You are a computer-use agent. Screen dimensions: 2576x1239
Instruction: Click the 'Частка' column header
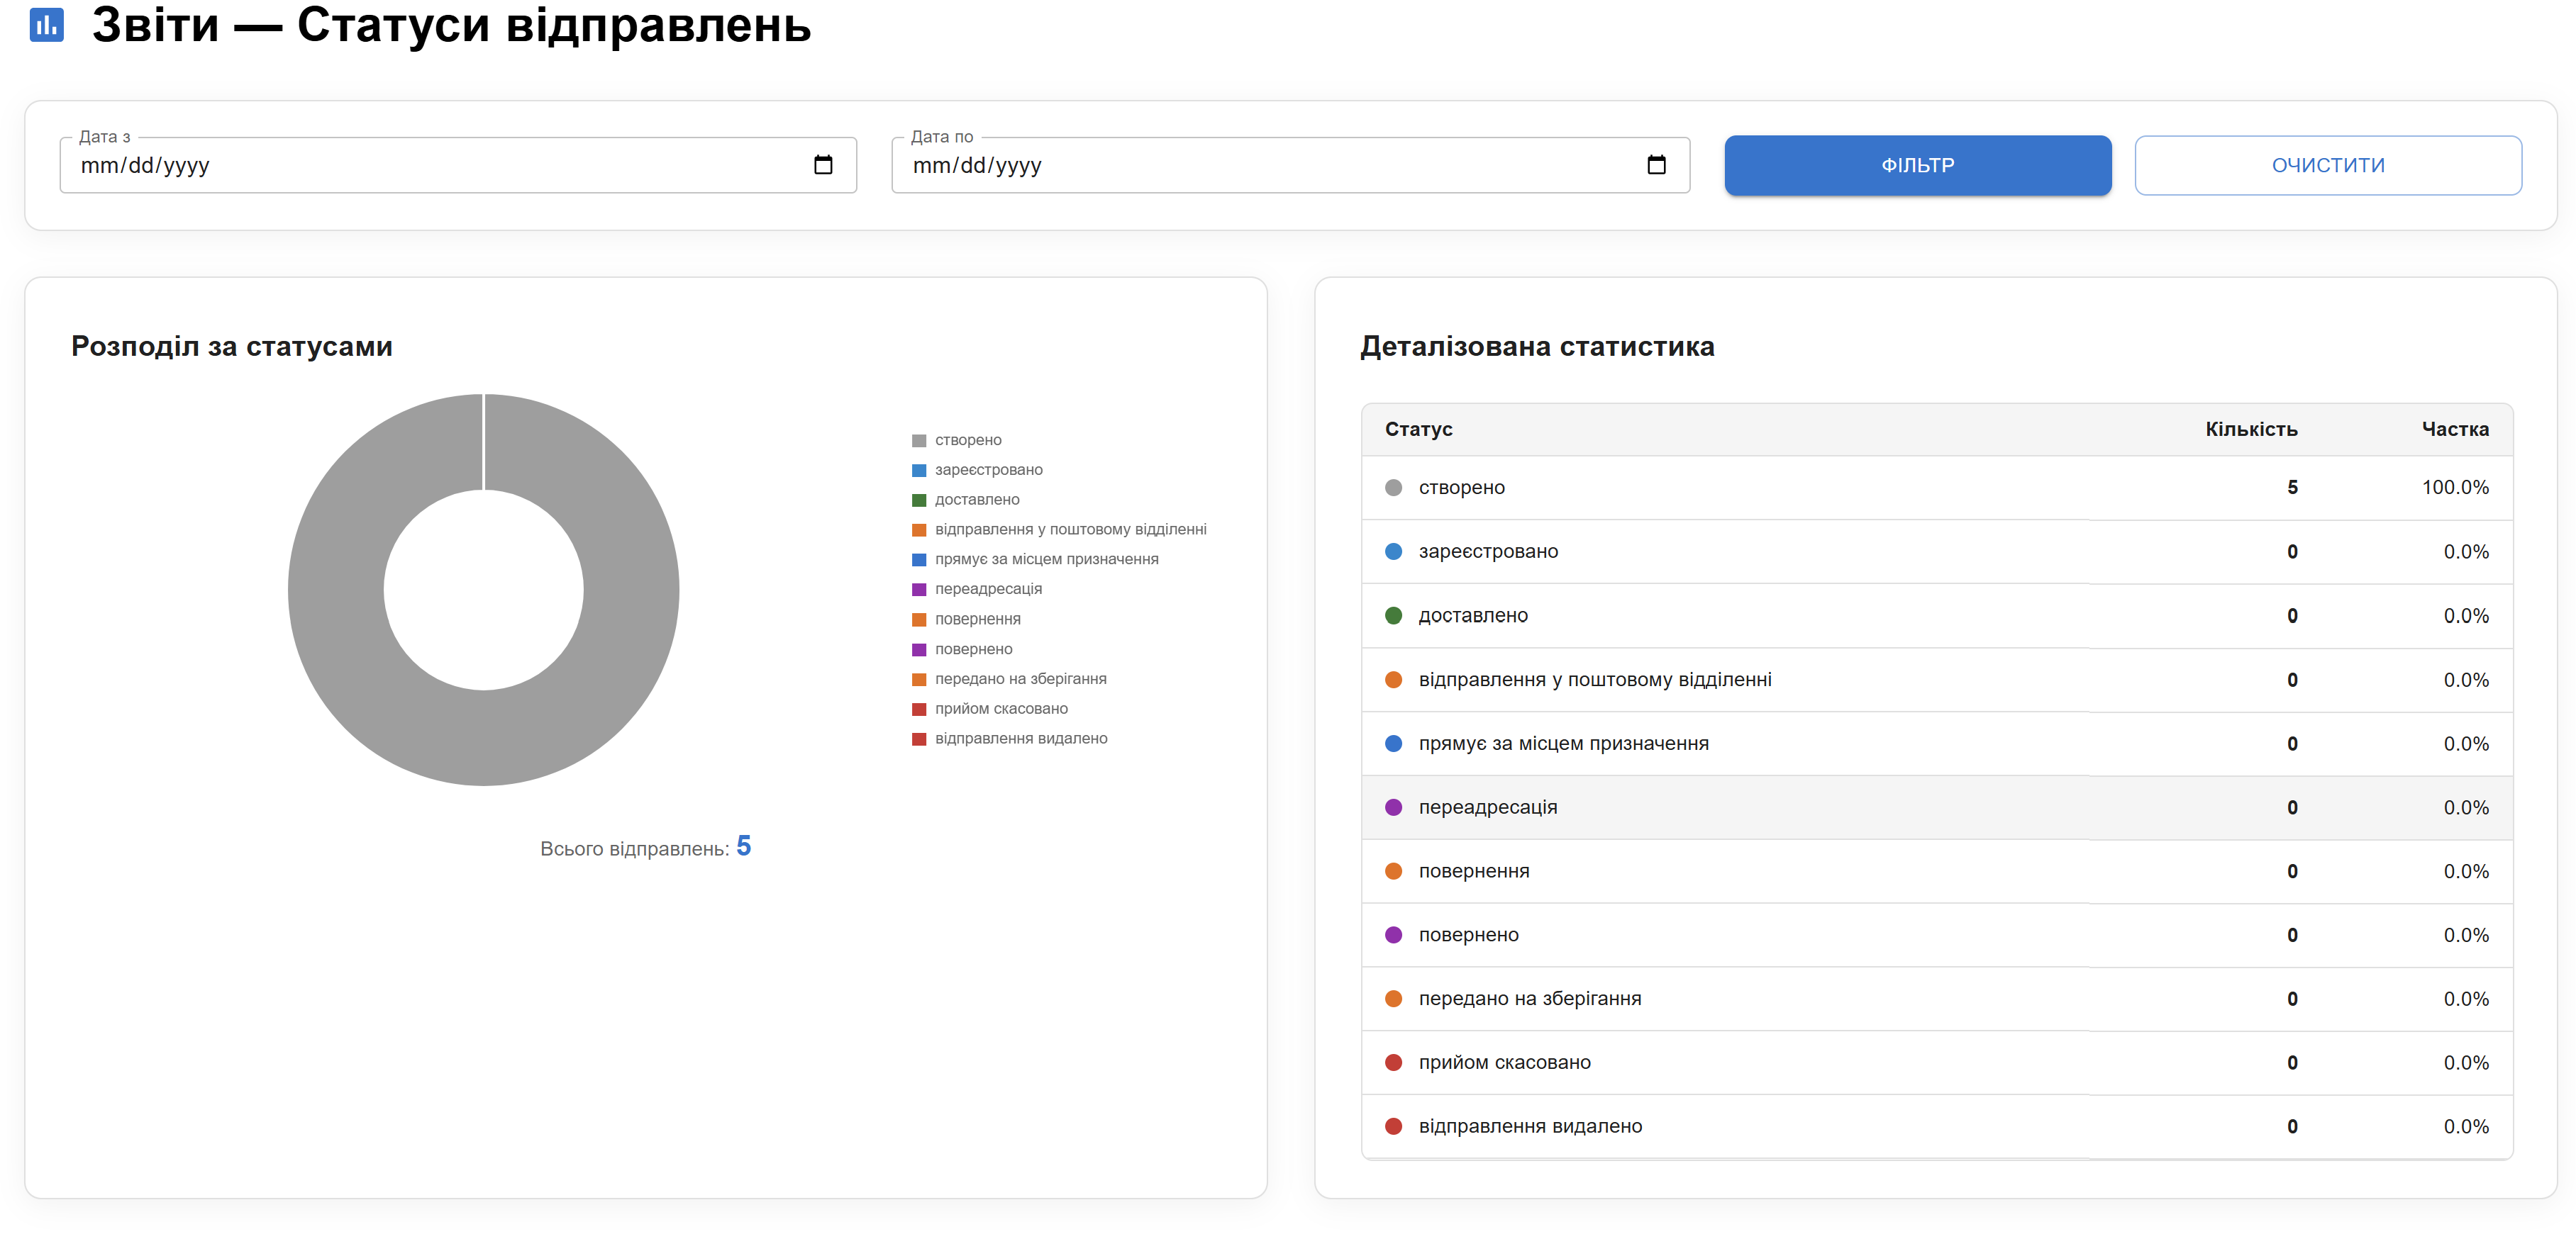(x=2455, y=430)
